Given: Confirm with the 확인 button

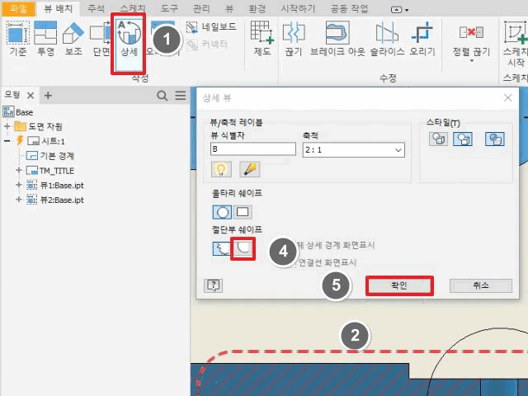Looking at the screenshot, I should (x=399, y=286).
